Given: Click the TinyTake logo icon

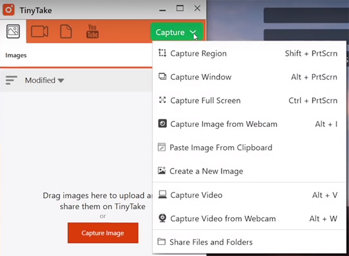Looking at the screenshot, I should (9, 10).
